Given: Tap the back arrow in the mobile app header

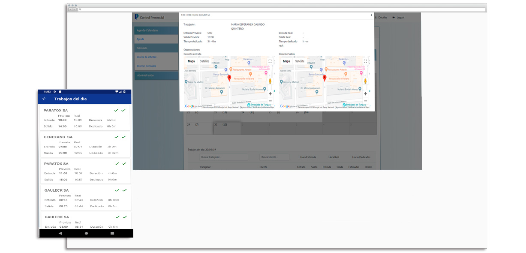Looking at the screenshot, I should pos(44,99).
